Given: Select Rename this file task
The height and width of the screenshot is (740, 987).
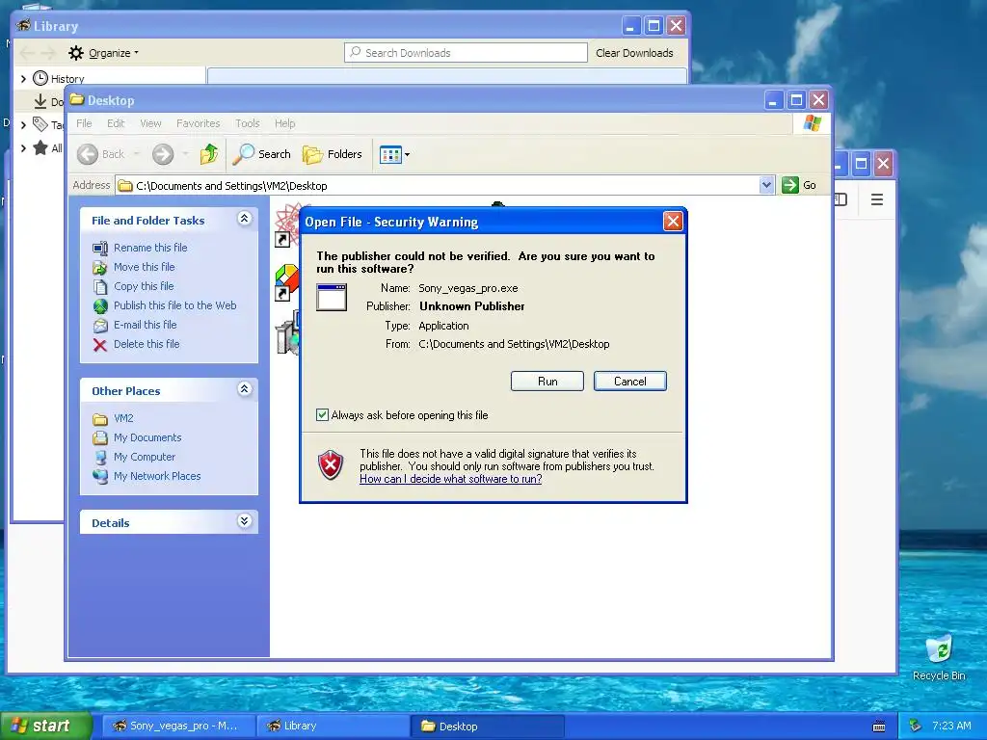Looking at the screenshot, I should coord(150,248).
